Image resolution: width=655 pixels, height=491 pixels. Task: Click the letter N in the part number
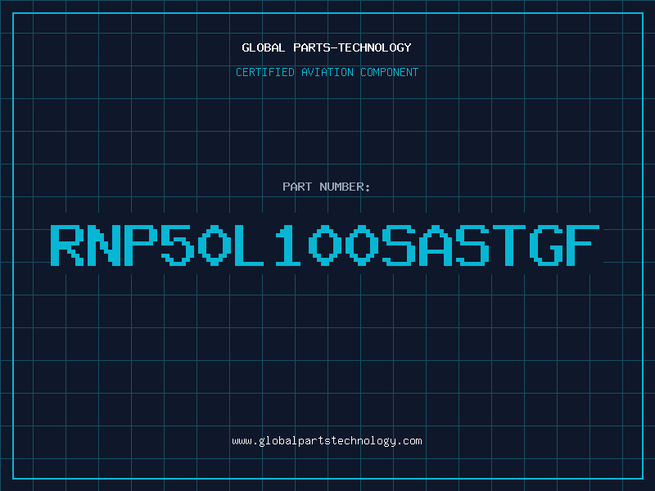coord(105,245)
